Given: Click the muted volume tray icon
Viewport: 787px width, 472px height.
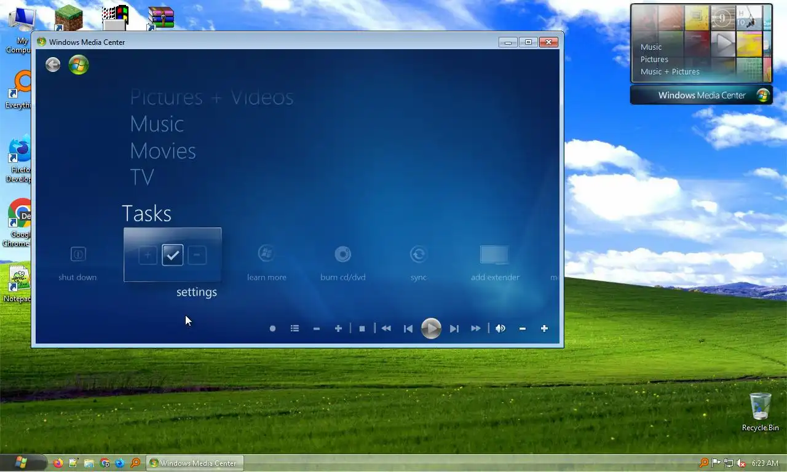Looking at the screenshot, I should (x=741, y=463).
